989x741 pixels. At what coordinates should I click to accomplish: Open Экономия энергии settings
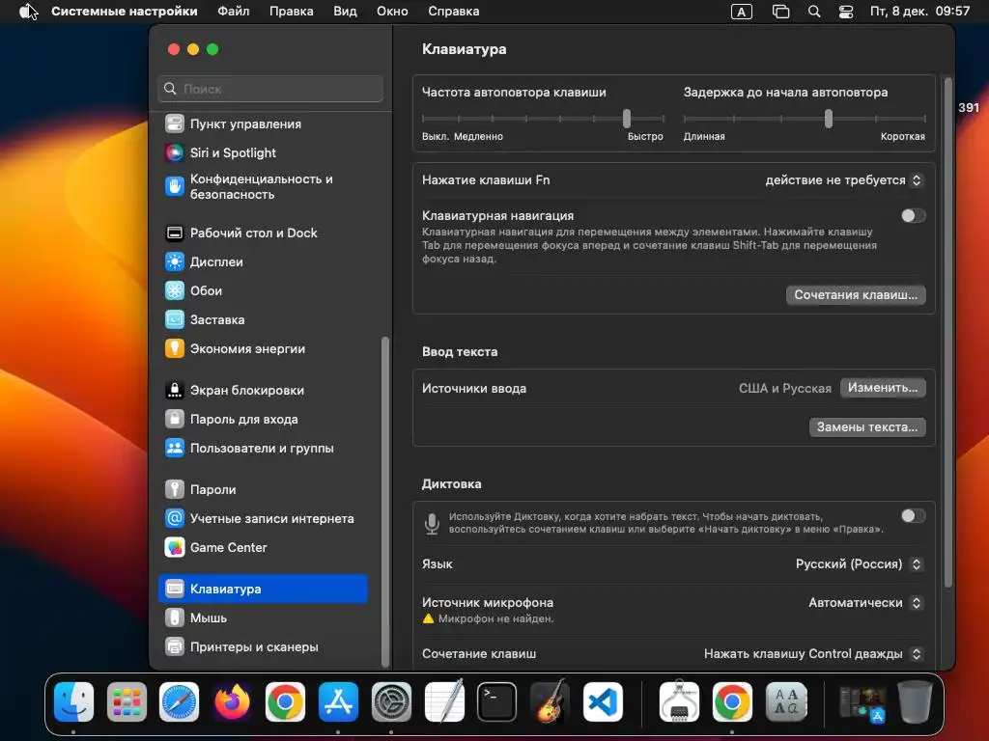(x=263, y=348)
